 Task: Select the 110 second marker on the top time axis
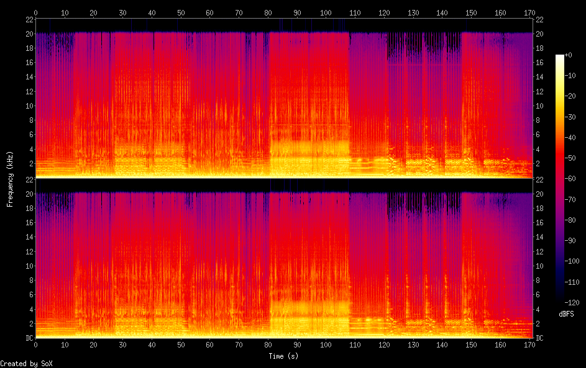coord(355,12)
